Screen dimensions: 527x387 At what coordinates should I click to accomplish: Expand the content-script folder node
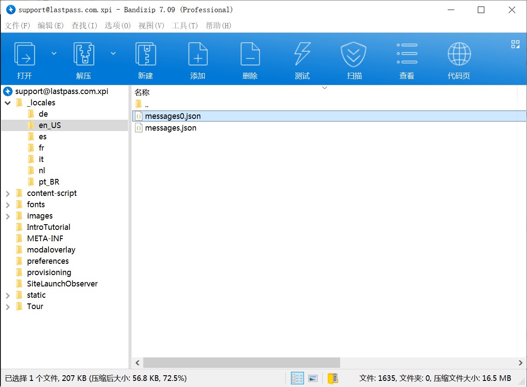click(x=8, y=194)
